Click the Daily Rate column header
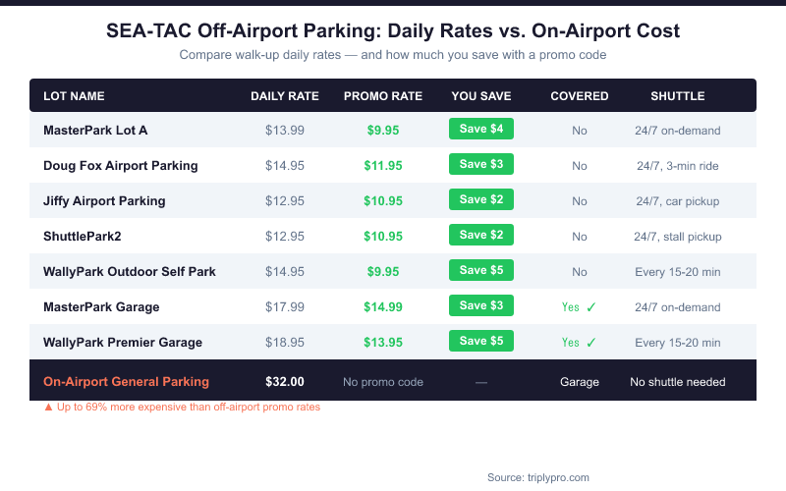The image size is (786, 491). point(285,96)
